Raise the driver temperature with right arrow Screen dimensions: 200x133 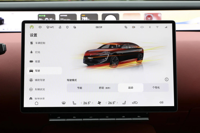click(92, 103)
